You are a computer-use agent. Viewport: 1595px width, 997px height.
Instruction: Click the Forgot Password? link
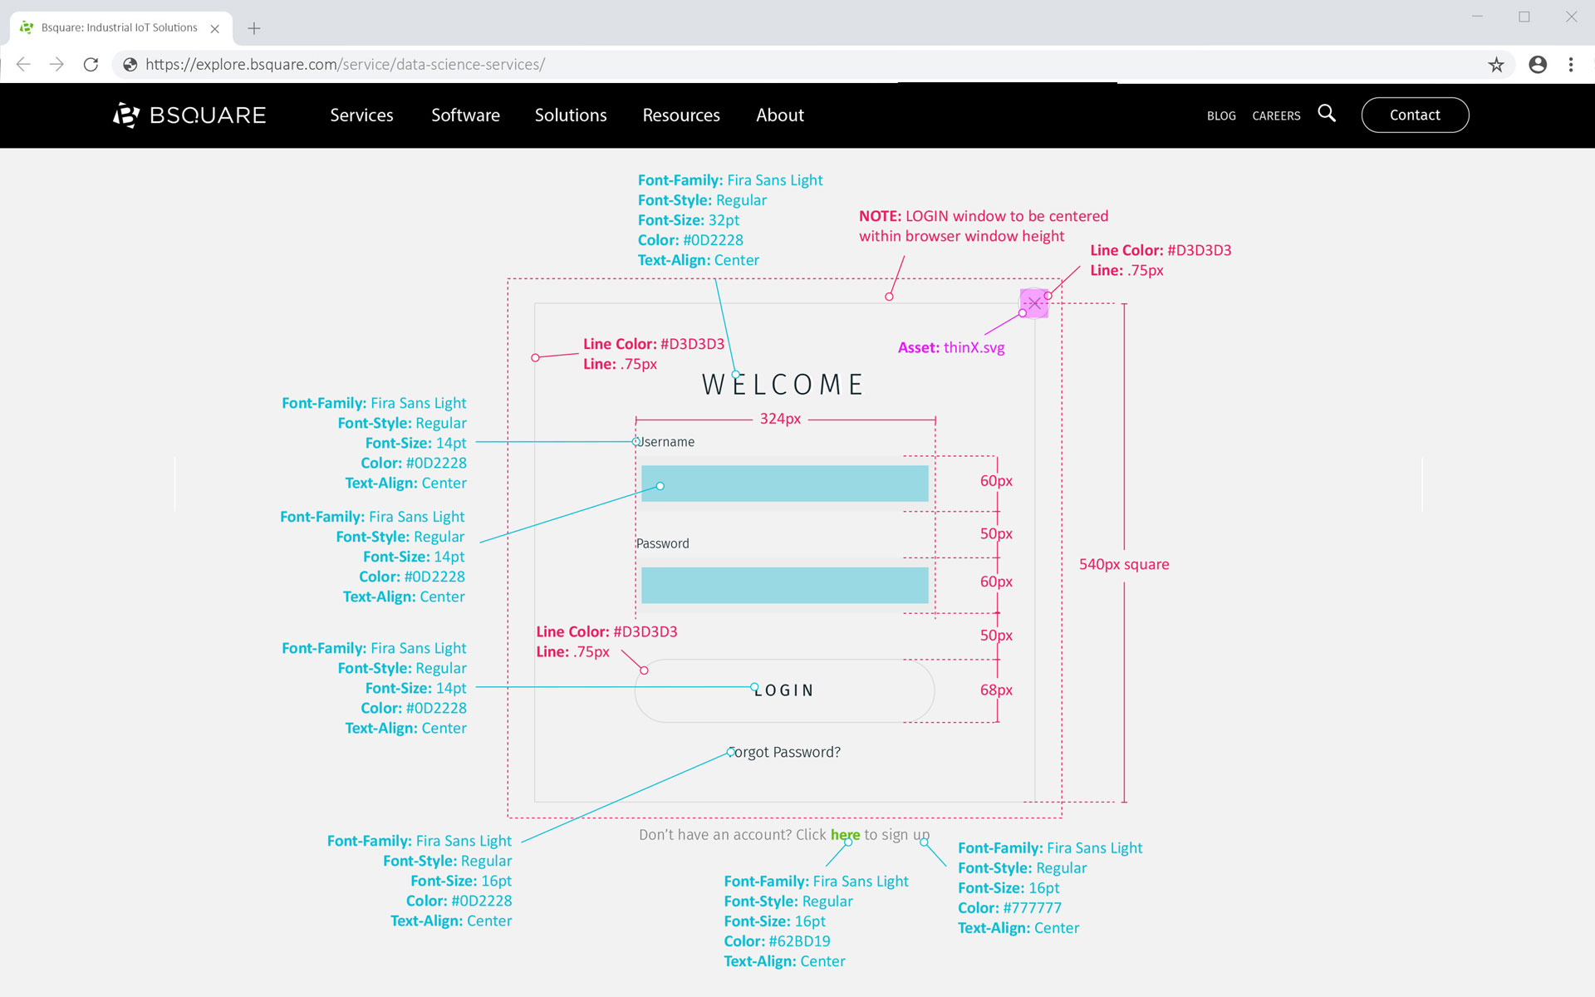784,752
